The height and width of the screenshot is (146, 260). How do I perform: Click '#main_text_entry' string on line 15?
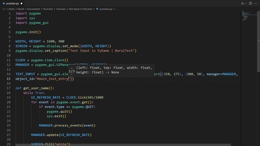(52, 79)
